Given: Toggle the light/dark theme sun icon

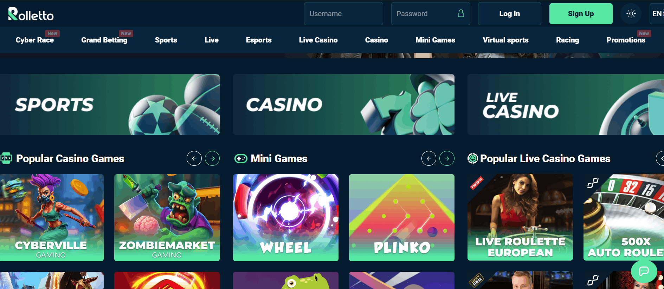Looking at the screenshot, I should click(x=631, y=14).
